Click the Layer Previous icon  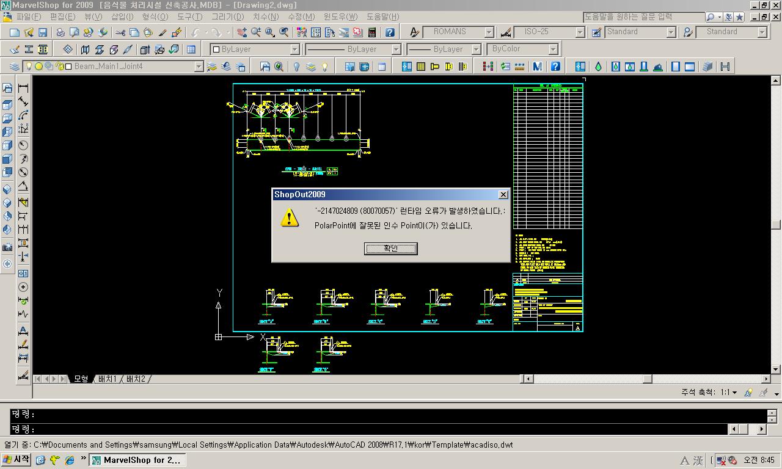[226, 67]
